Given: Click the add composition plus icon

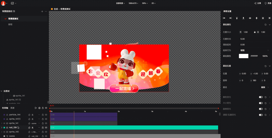Looking at the screenshot, I should pos(42,11).
